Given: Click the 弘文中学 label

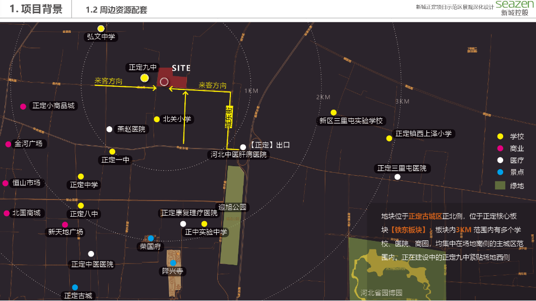Looking at the screenshot, I should pyautogui.click(x=101, y=36).
